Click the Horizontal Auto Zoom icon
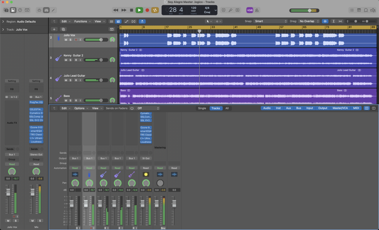The height and width of the screenshot is (230, 379). click(340, 21)
